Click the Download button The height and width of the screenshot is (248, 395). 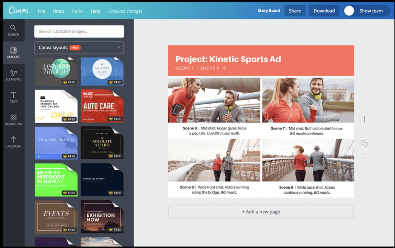(324, 11)
